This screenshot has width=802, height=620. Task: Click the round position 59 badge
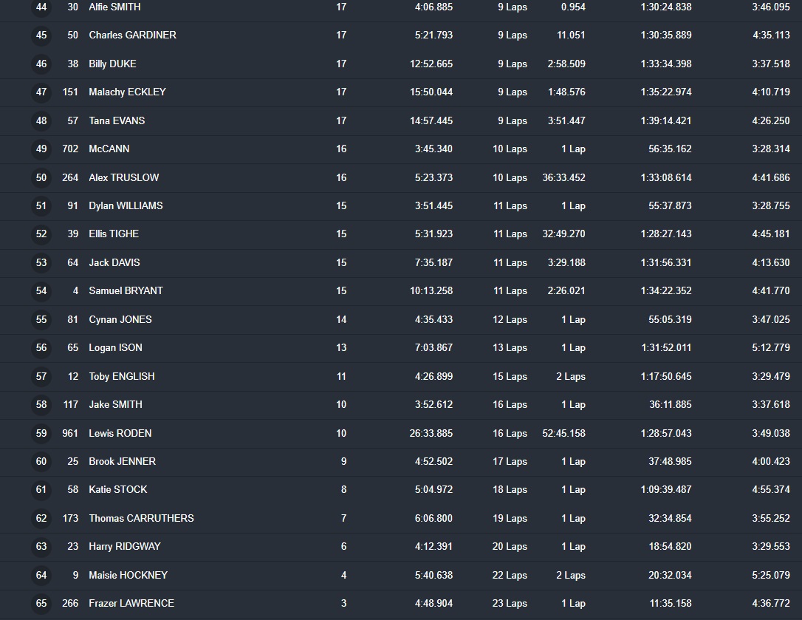41,433
